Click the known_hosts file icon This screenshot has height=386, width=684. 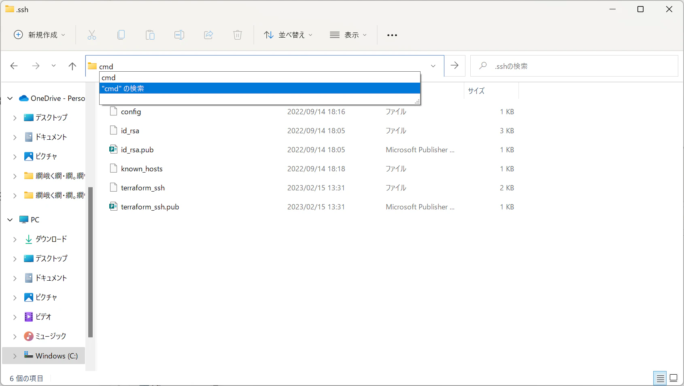click(114, 168)
